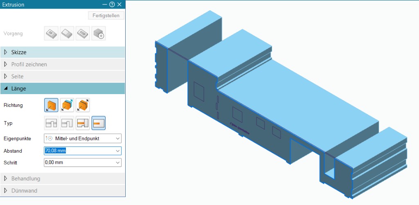419x205 pixels.
Task: Expand the Profil zeichnen section
Action: click(x=63, y=64)
